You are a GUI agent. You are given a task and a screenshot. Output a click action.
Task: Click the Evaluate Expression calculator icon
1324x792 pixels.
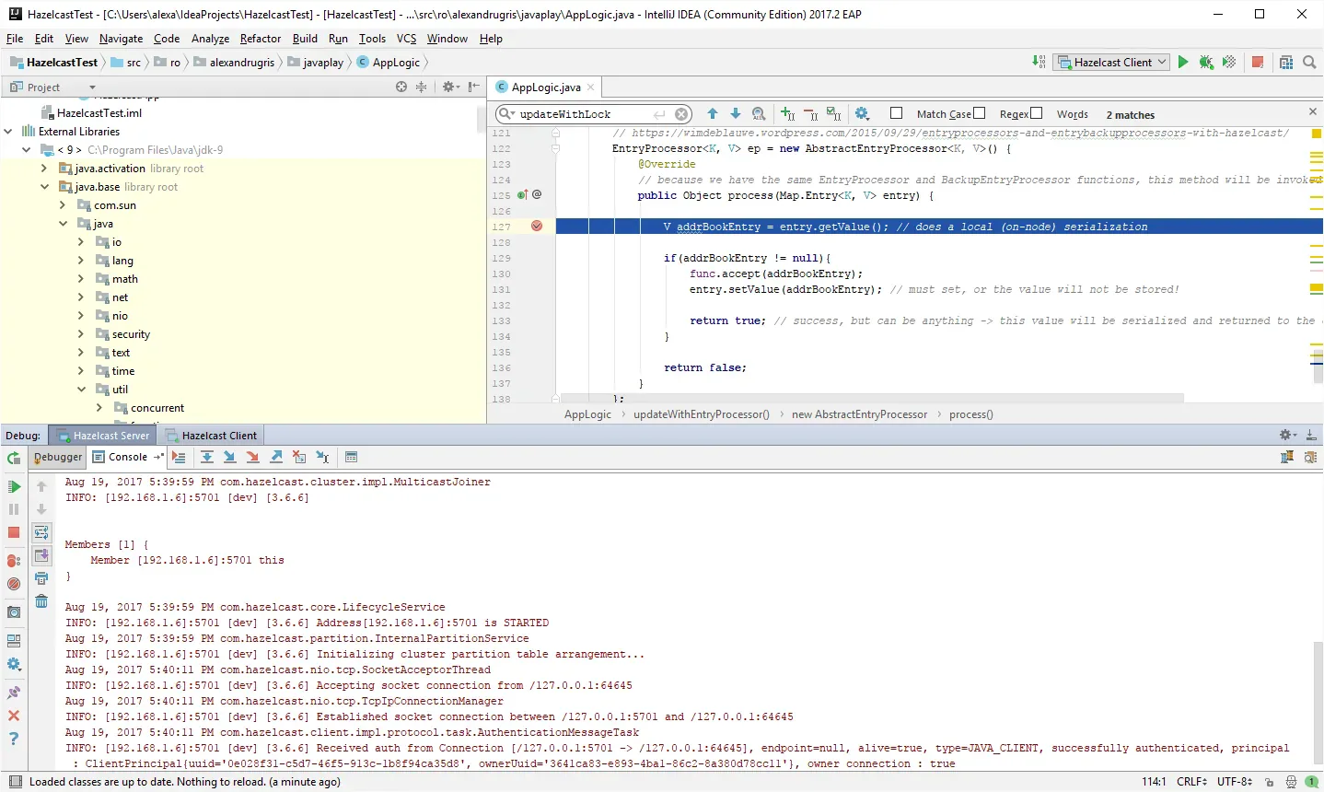[351, 457]
